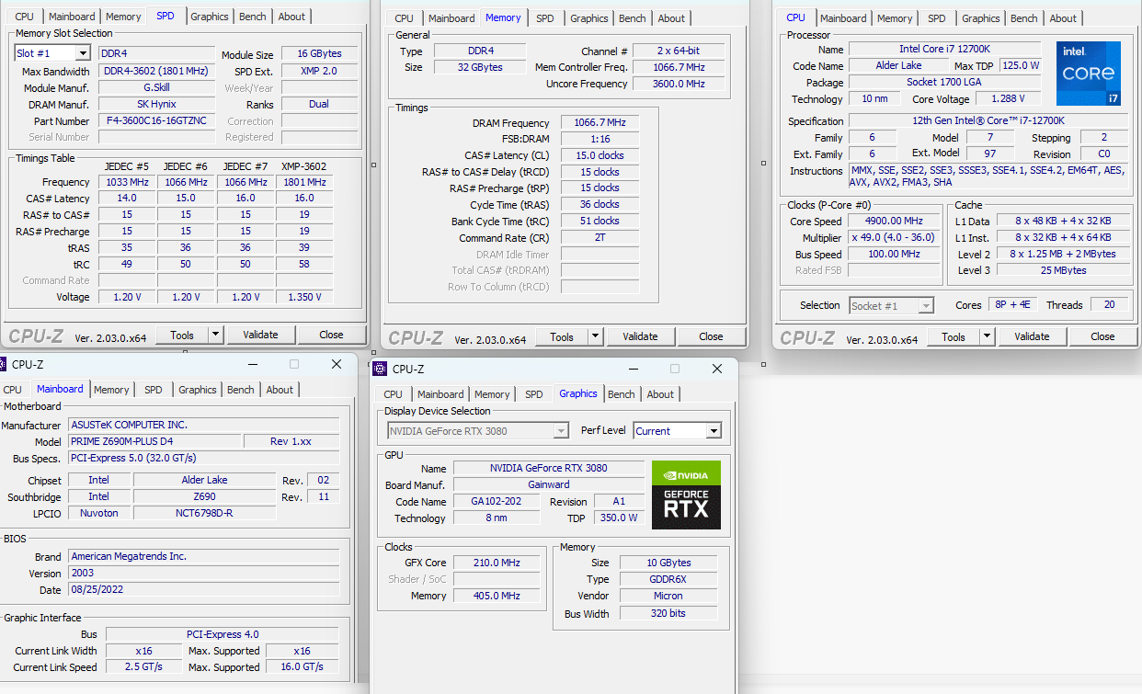Click the Uncore Frequency 3600.0 MHz value

pos(679,84)
